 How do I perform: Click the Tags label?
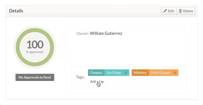point(80,77)
